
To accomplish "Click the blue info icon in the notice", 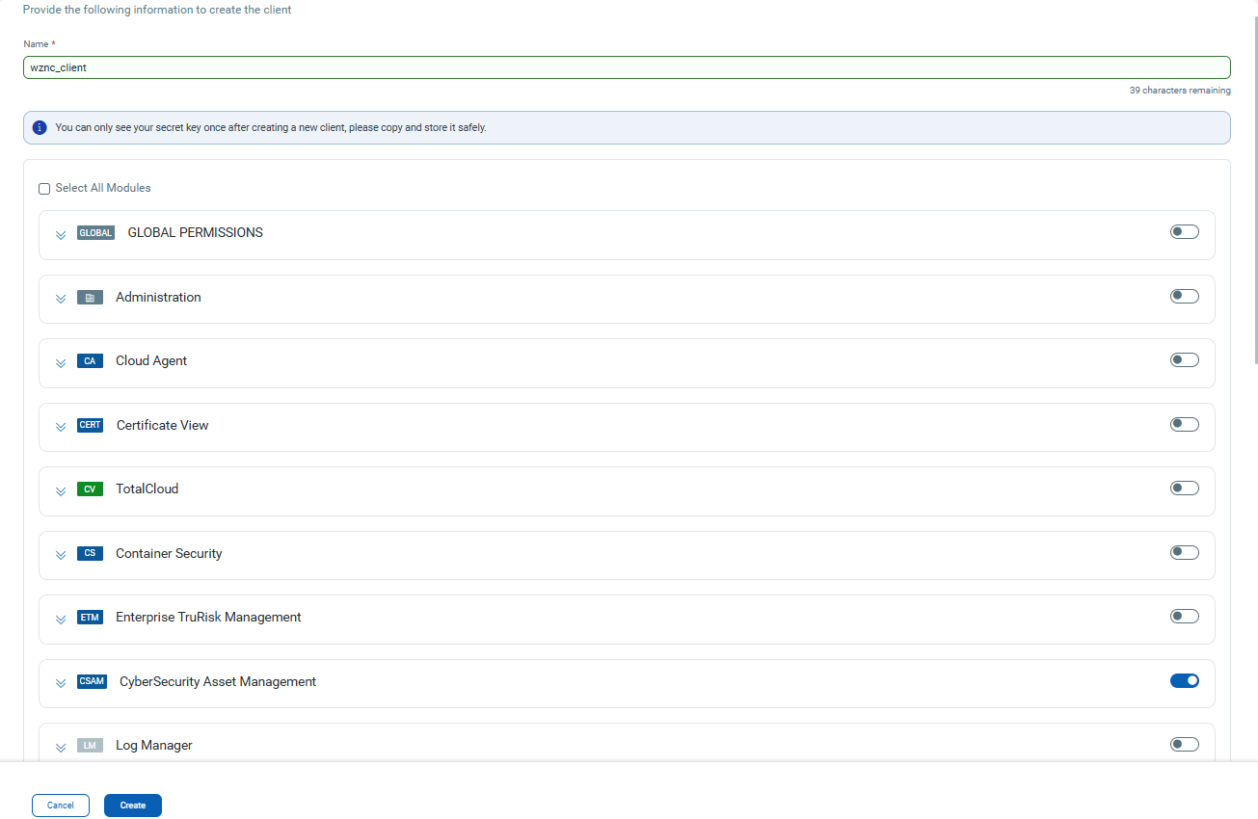I will click(40, 127).
